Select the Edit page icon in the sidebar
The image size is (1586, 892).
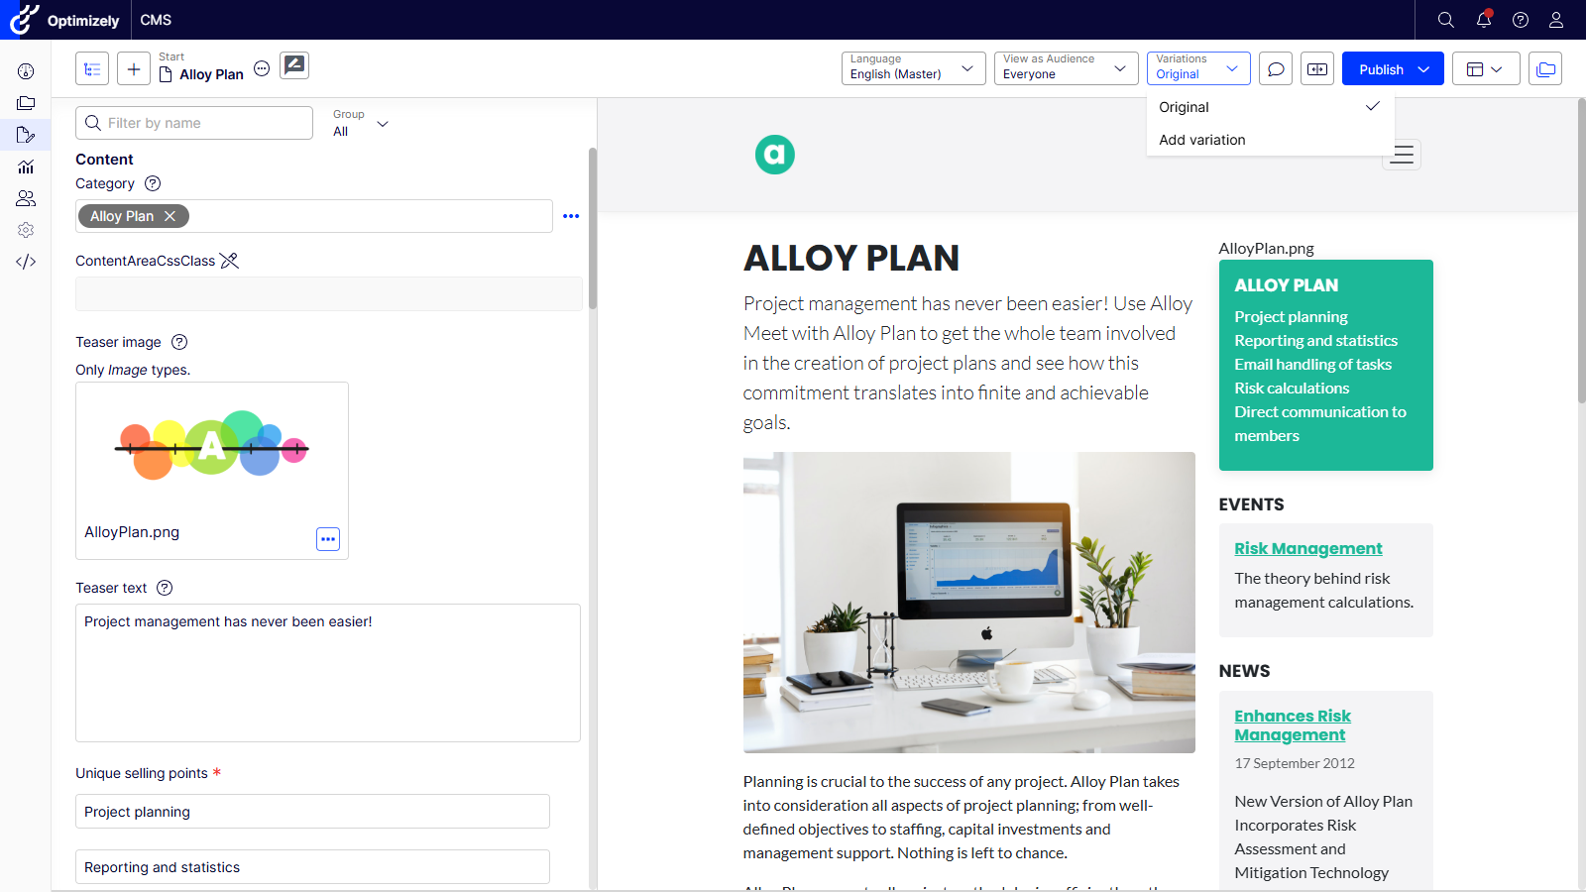point(26,135)
